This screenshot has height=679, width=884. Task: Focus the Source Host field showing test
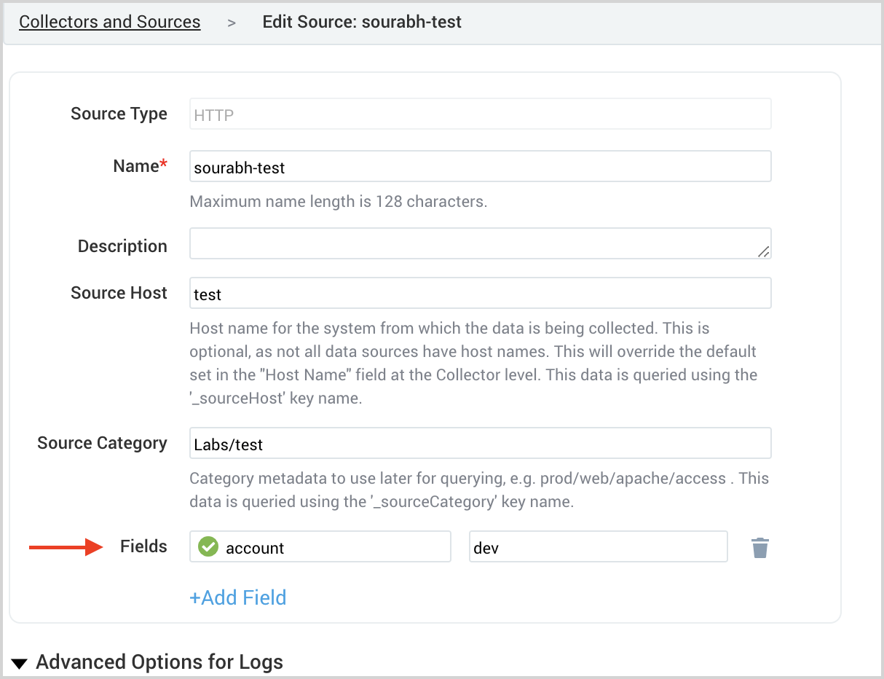click(481, 294)
